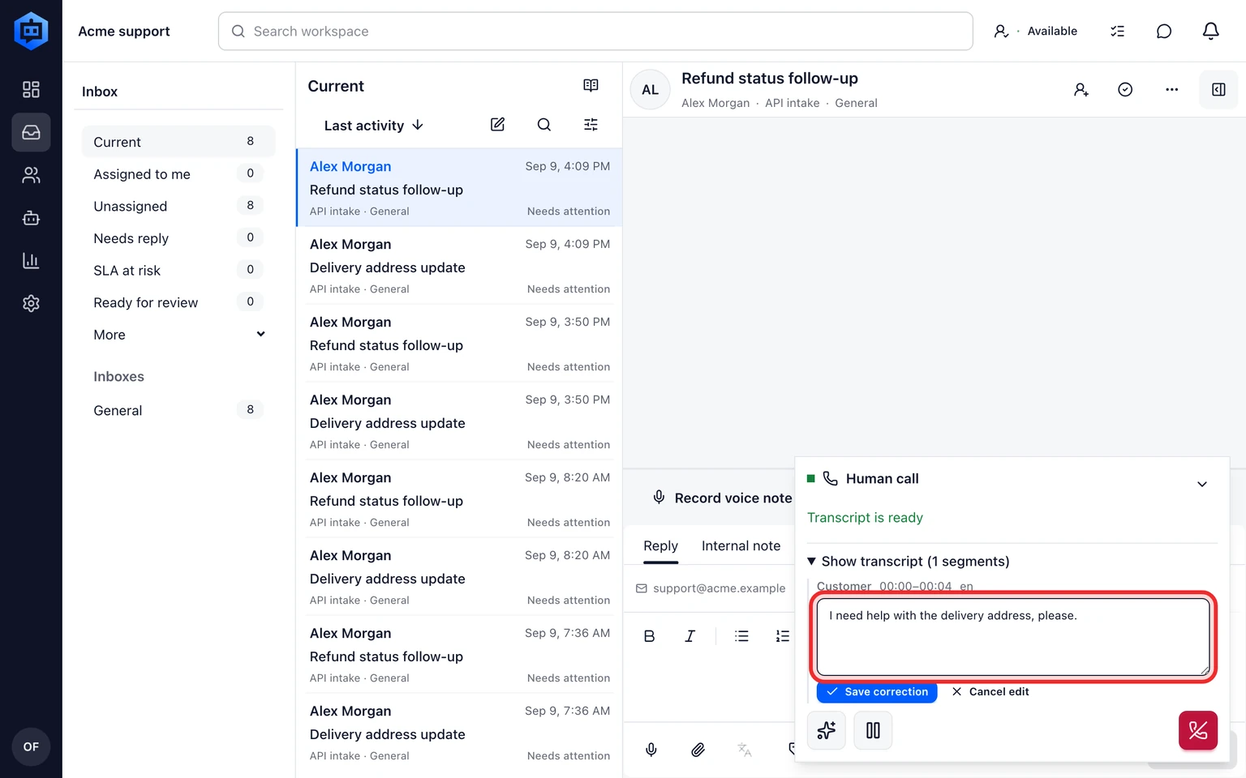Toggle the side panel icon in conversation header
The height and width of the screenshot is (778, 1246).
(x=1218, y=90)
